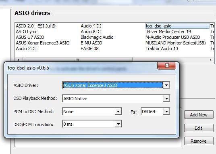Click the right scroll arrow of driver list
The height and width of the screenshot is (154, 216).
click(x=211, y=60)
